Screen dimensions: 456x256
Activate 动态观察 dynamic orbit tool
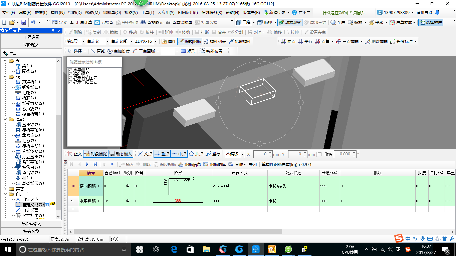pyautogui.click(x=289, y=22)
